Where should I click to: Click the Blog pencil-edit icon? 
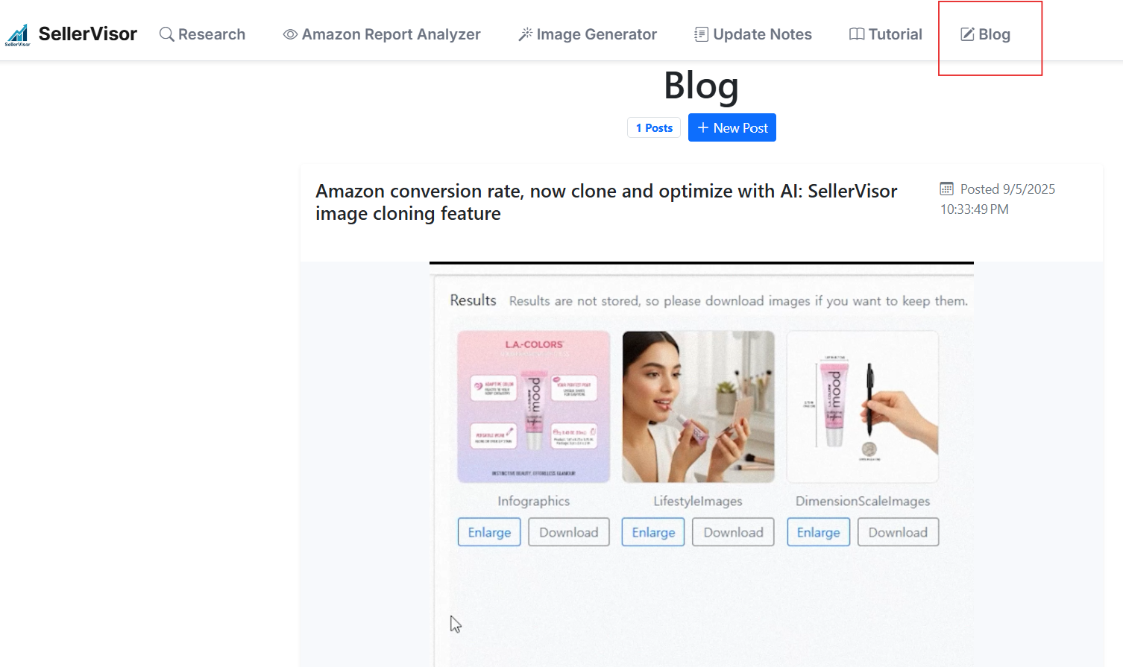tap(967, 34)
